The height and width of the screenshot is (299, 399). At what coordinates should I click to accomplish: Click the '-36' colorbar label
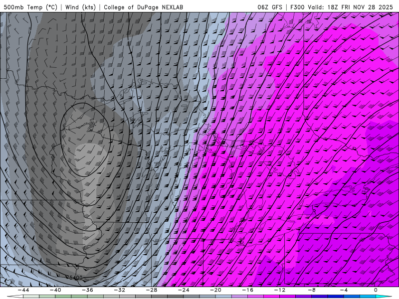pyautogui.click(x=88, y=290)
